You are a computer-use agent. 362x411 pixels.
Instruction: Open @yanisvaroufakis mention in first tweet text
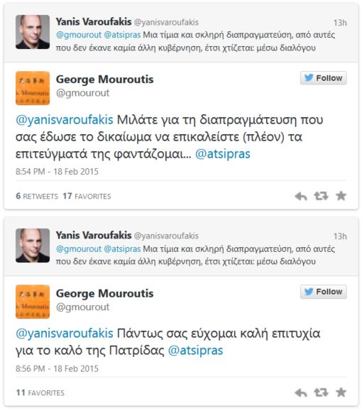click(65, 120)
